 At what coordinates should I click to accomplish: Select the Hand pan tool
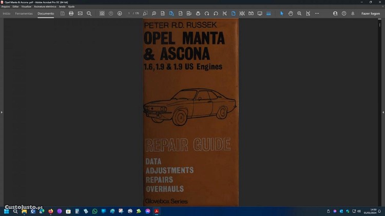click(x=291, y=13)
